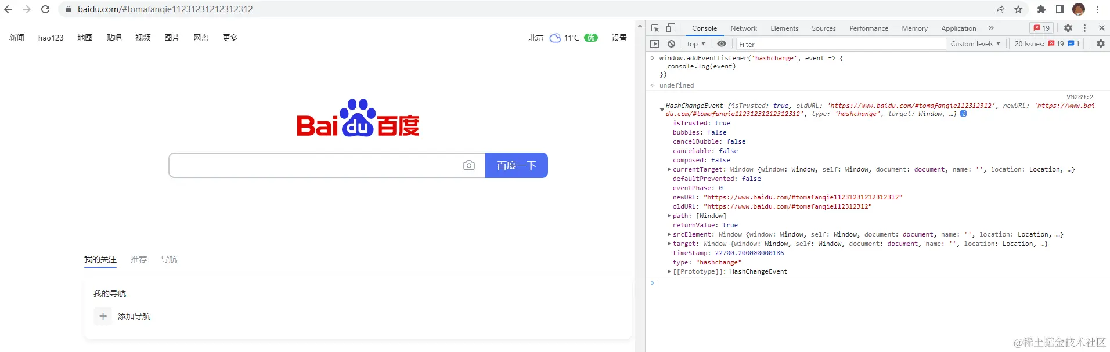The height and width of the screenshot is (352, 1110).
Task: Go forward with the browser forward arrow
Action: (27, 9)
